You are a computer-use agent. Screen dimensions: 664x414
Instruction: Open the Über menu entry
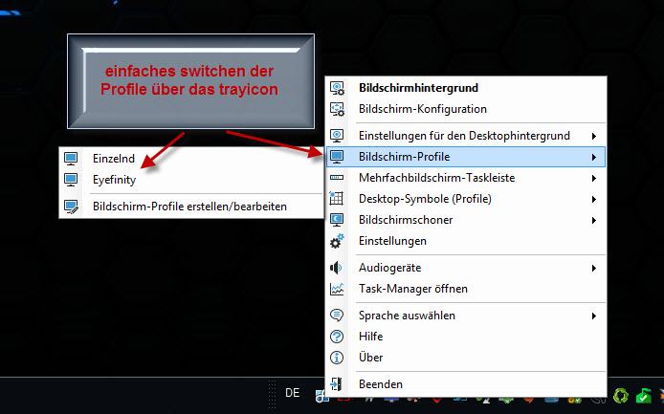point(466,358)
